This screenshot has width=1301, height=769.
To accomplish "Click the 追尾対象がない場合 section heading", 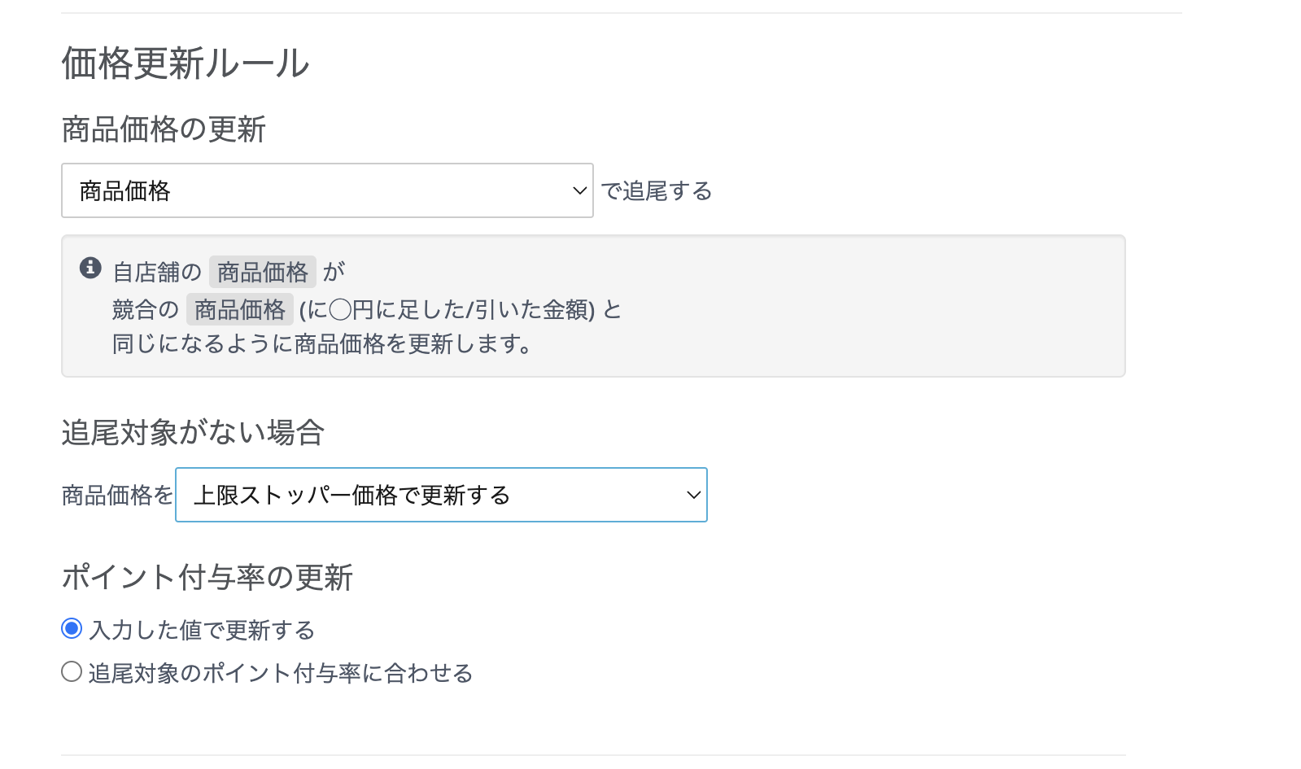I will pyautogui.click(x=193, y=432).
